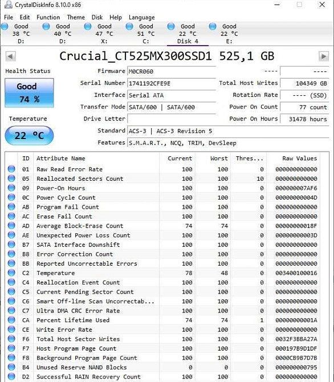Viewport: 334px width, 382px height.
Task: Select the X: drive status orb
Action: pyautogui.click(x=88, y=26)
